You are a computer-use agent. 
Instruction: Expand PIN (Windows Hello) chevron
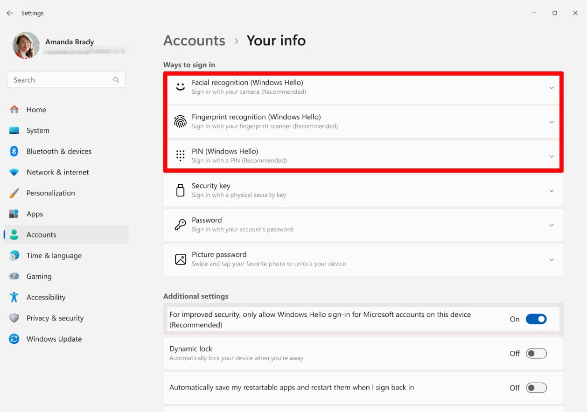552,156
